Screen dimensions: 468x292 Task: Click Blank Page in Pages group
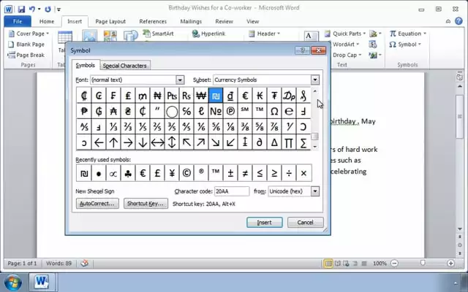coord(26,45)
